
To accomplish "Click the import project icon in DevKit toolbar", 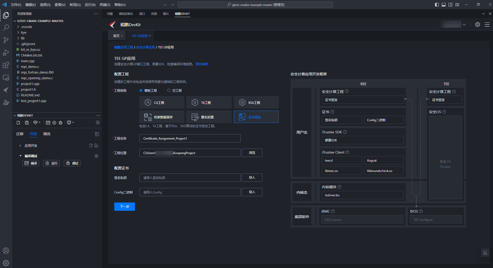I will (x=27, y=123).
